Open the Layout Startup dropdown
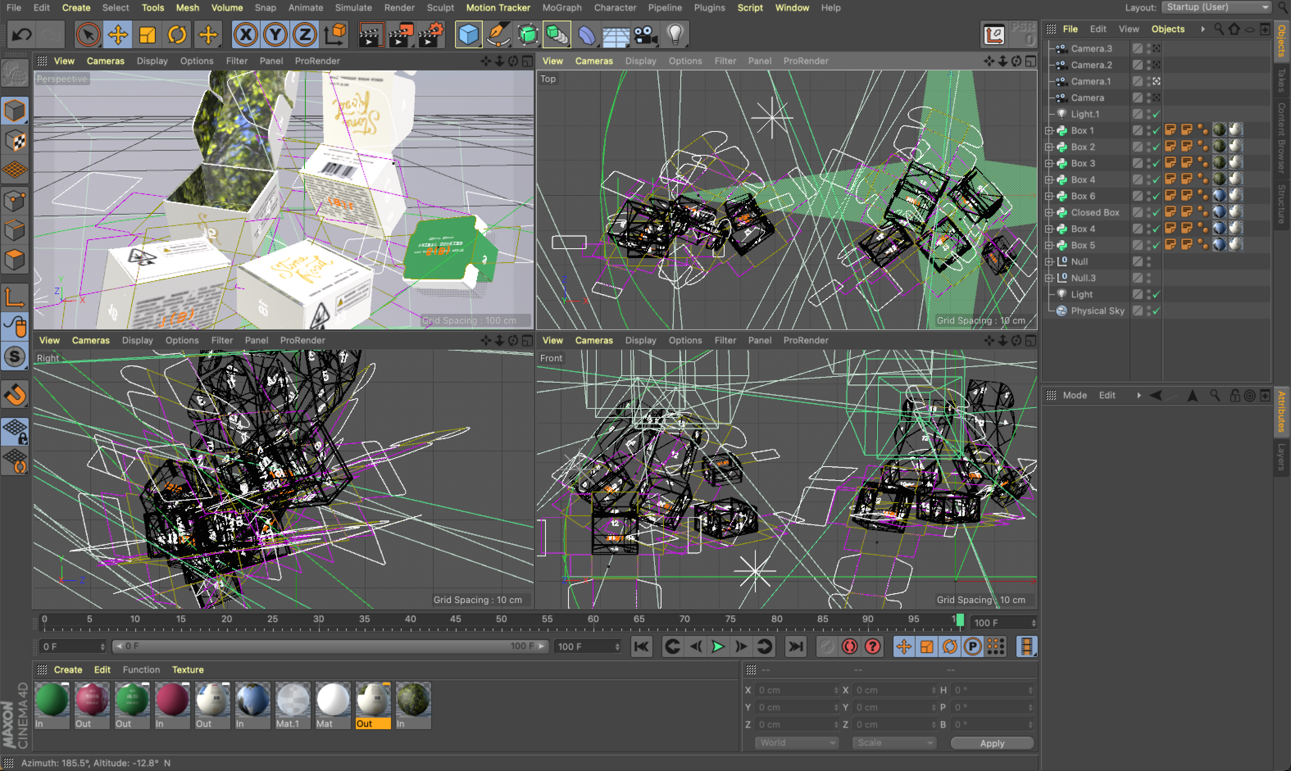Screen dimensions: 1291x771 tap(1216, 7)
